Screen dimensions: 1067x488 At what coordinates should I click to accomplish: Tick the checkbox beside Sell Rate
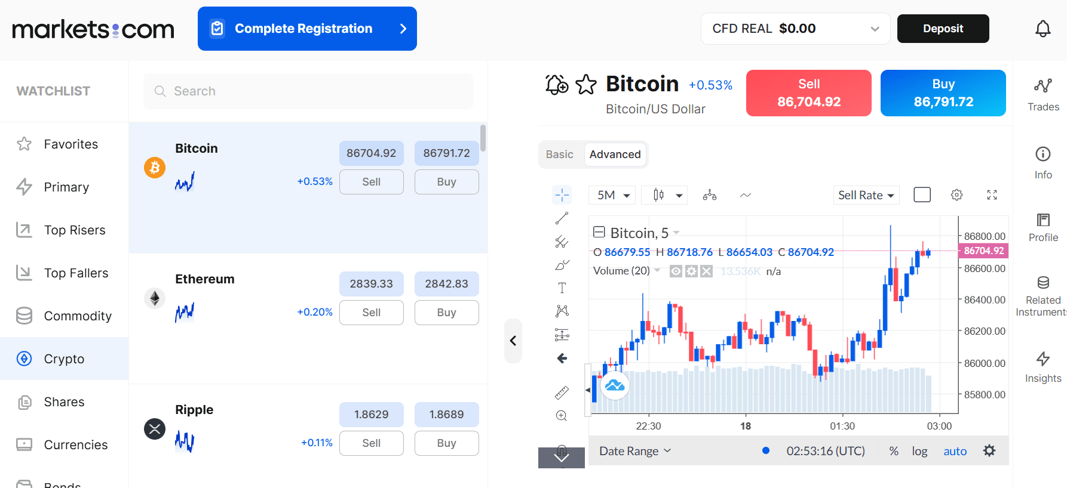click(922, 194)
